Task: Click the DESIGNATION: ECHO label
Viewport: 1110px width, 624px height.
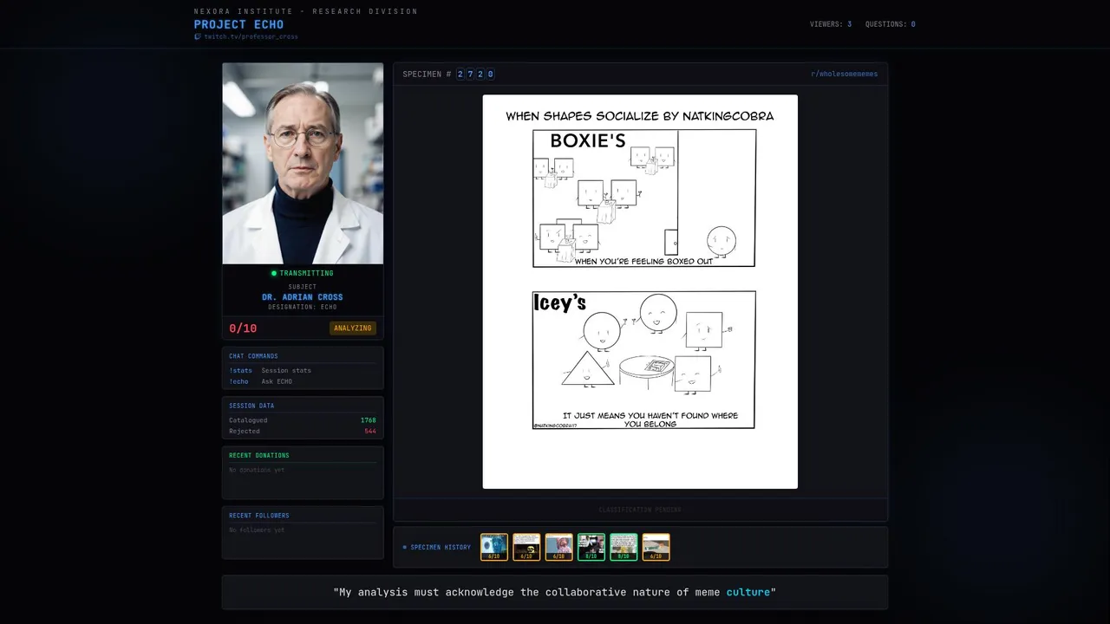Action: pyautogui.click(x=303, y=307)
